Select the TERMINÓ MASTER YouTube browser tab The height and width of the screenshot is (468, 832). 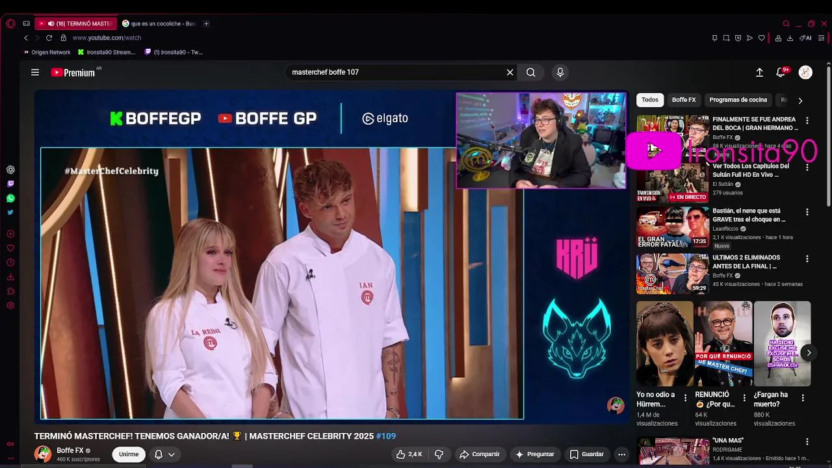(76, 23)
